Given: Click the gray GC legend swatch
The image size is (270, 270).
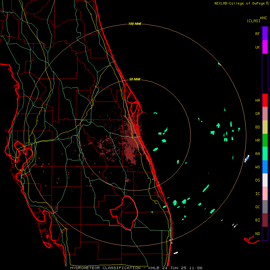Looking at the screenshot, I should click(x=265, y=207).
